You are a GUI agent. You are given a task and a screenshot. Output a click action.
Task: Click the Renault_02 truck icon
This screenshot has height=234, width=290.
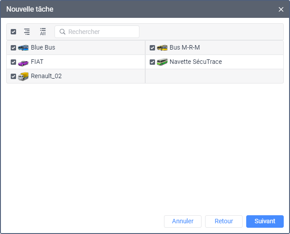23,76
